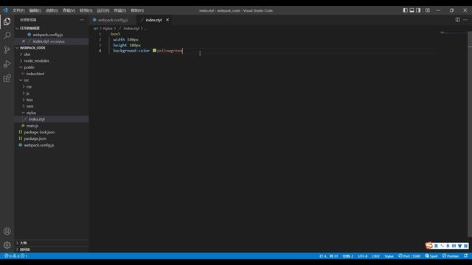Viewport: 472px width, 265px height.
Task: Close index.styl in Open Editors list
Action: tap(24, 41)
